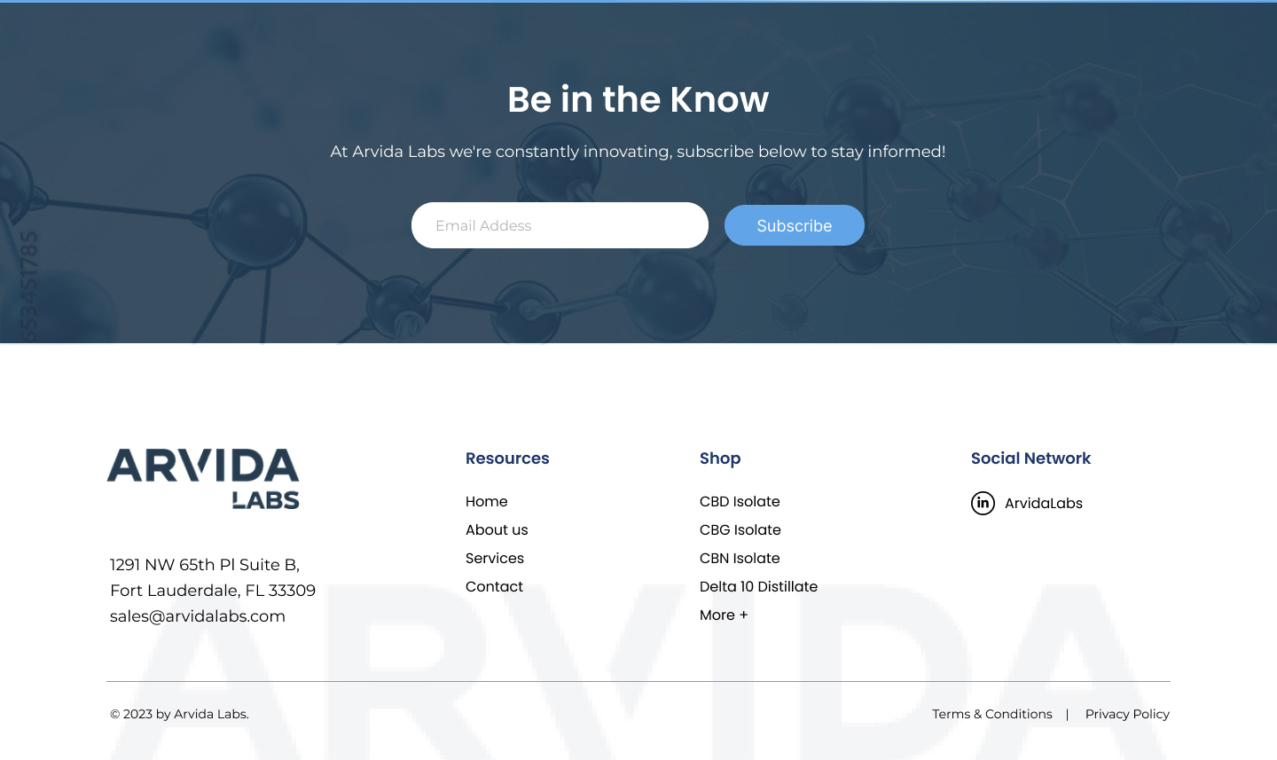View the Privacy Policy
Screen dimensions: 1277x760
coord(1127,714)
